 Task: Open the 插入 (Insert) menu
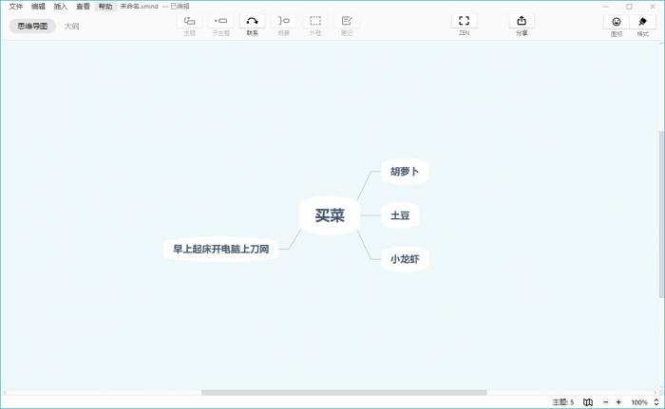(x=61, y=6)
